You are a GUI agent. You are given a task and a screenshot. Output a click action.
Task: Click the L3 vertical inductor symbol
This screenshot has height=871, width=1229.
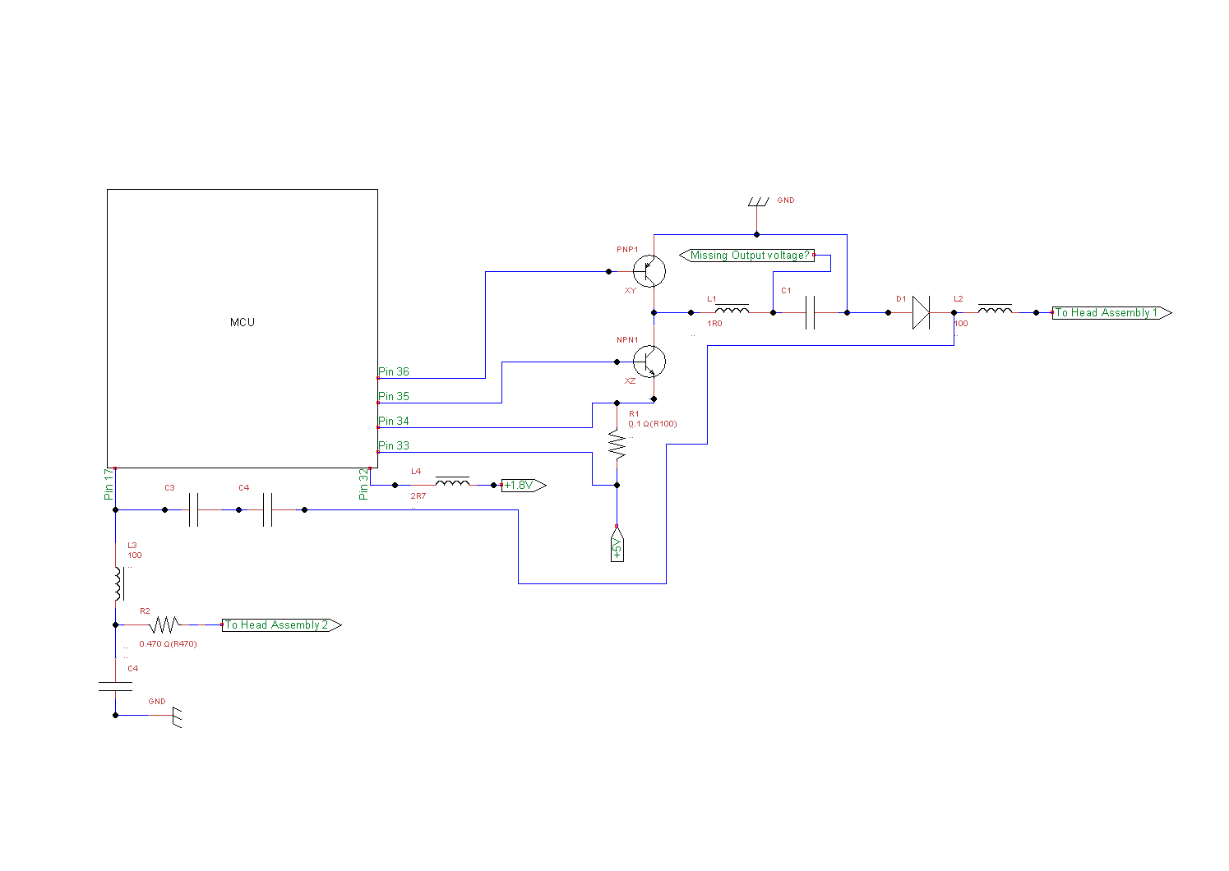(x=118, y=583)
